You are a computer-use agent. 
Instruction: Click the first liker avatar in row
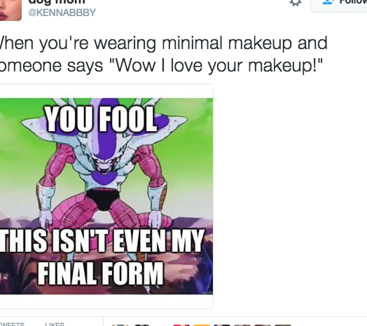(x=120, y=325)
